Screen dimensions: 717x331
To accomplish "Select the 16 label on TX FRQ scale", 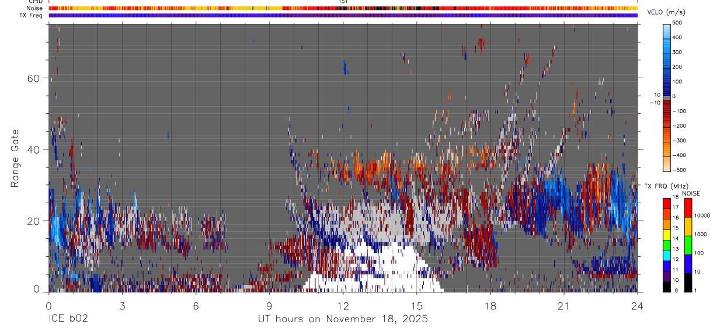I will pos(675,218).
